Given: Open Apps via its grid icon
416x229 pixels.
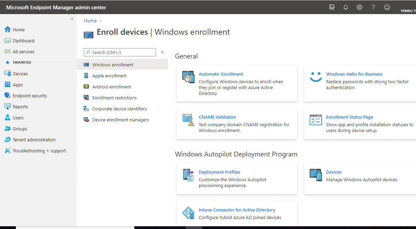Looking at the screenshot, I should [8, 85].
